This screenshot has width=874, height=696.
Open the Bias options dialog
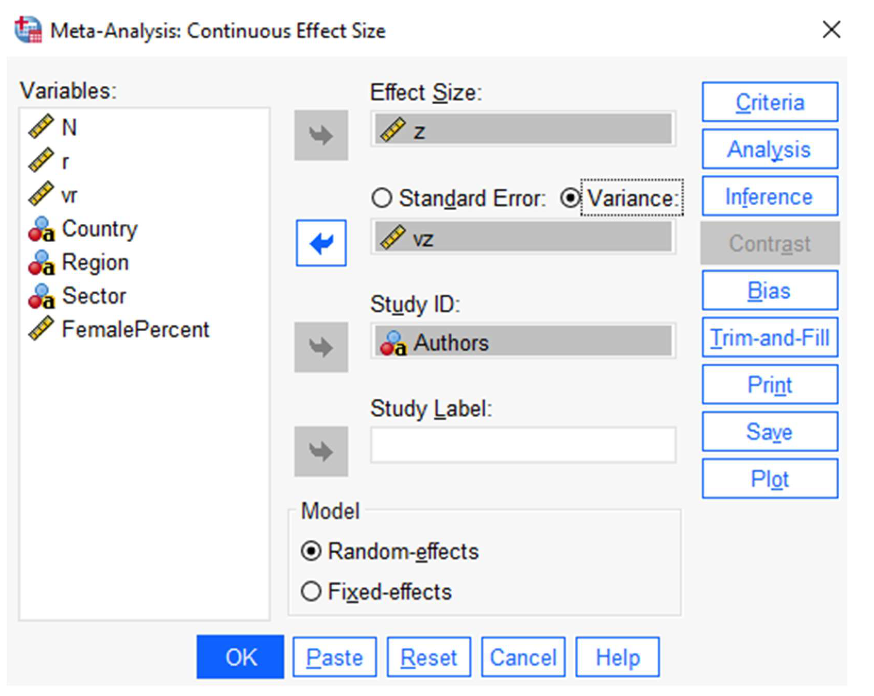(769, 290)
